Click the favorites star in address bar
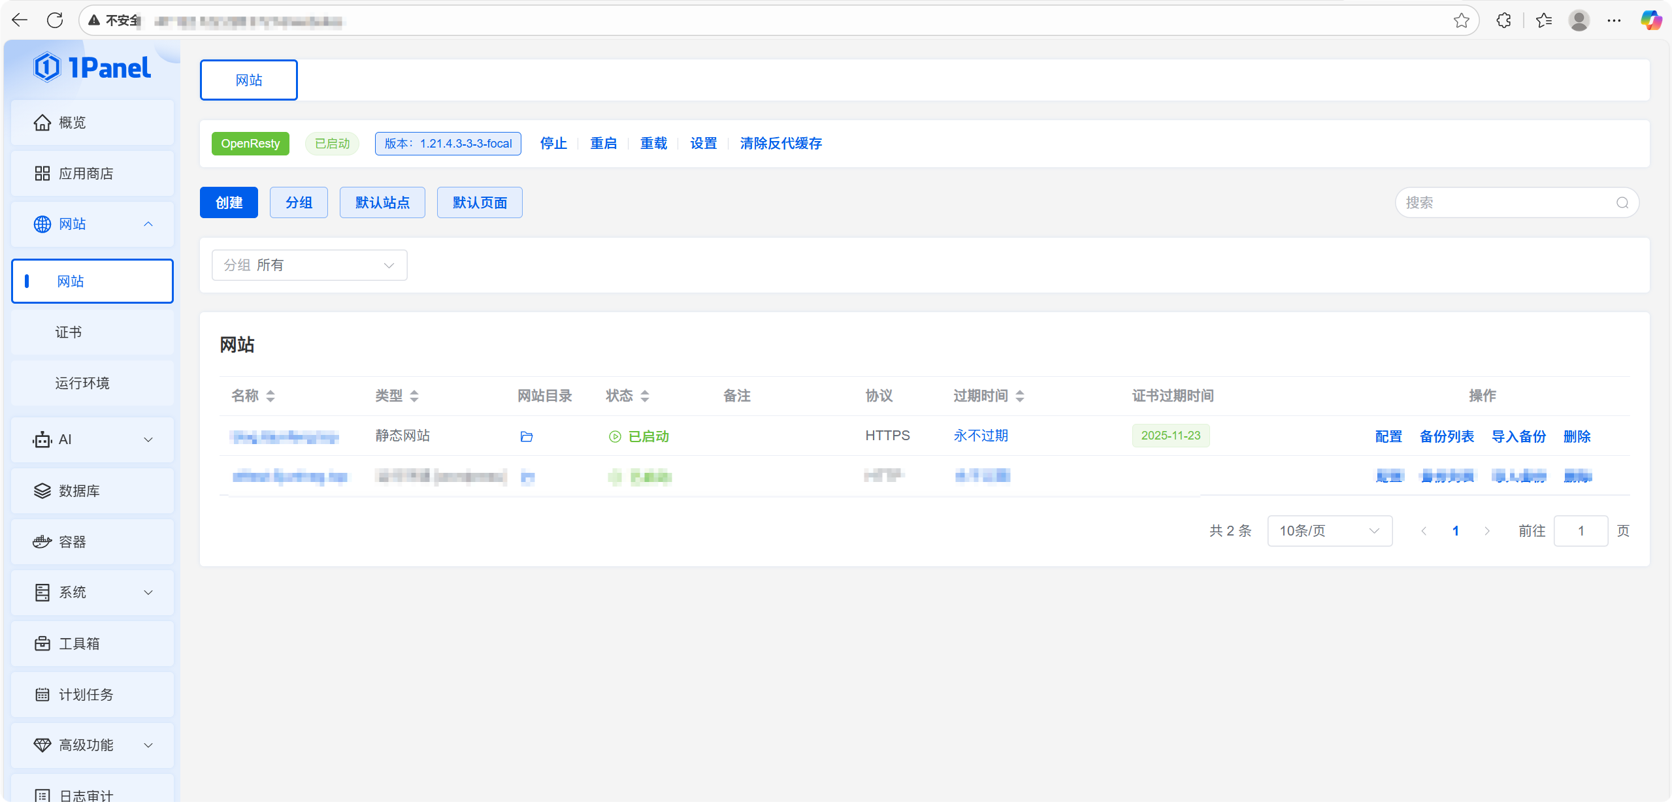Screen dimensions: 1672x802 (x=1461, y=21)
